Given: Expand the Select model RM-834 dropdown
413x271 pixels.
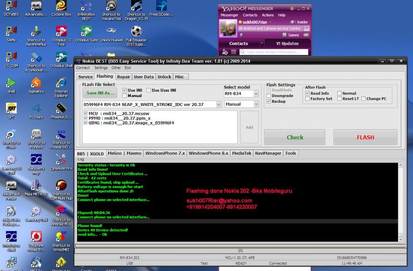Looking at the screenshot, I should 256,93.
